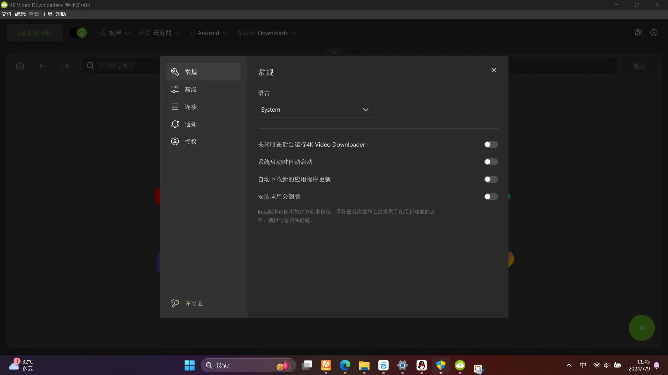Enable 系统启动时自动启动 toggle

coord(491,162)
